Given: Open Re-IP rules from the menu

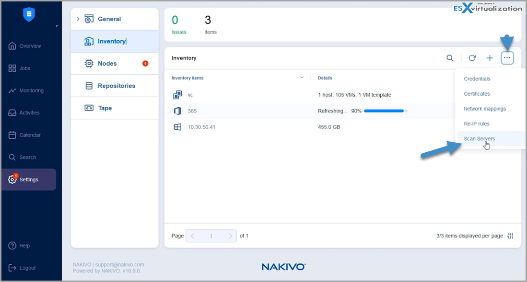Looking at the screenshot, I should click(x=477, y=124).
